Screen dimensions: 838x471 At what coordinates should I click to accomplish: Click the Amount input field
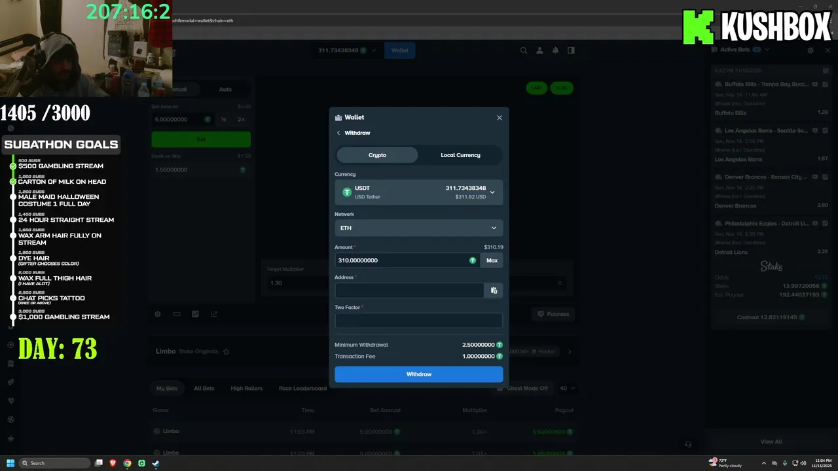(x=407, y=260)
